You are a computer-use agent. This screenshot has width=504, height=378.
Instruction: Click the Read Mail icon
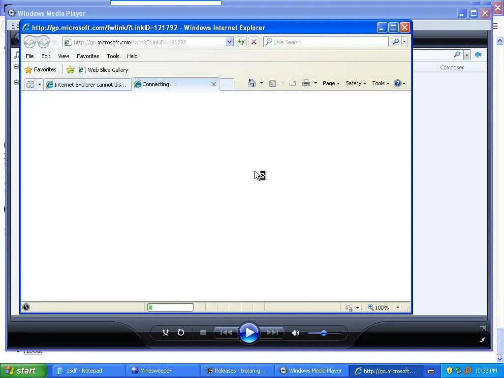(x=292, y=83)
